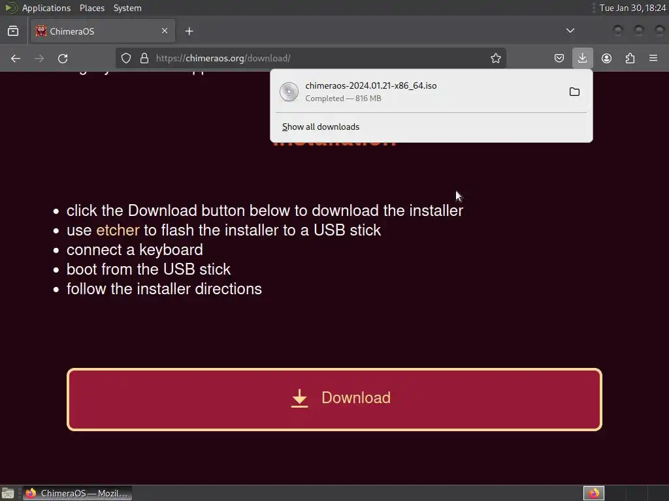Click the site security padlock icon
669x501 pixels.
(x=144, y=58)
